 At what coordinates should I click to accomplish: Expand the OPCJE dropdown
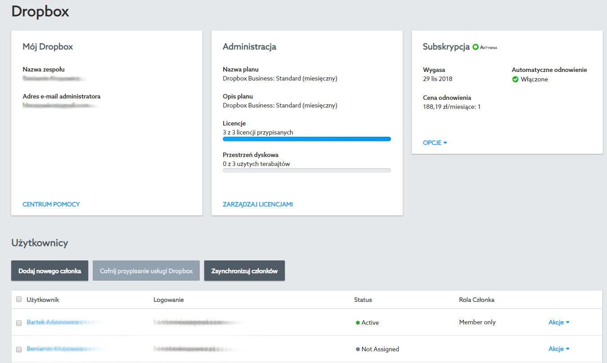(x=435, y=143)
